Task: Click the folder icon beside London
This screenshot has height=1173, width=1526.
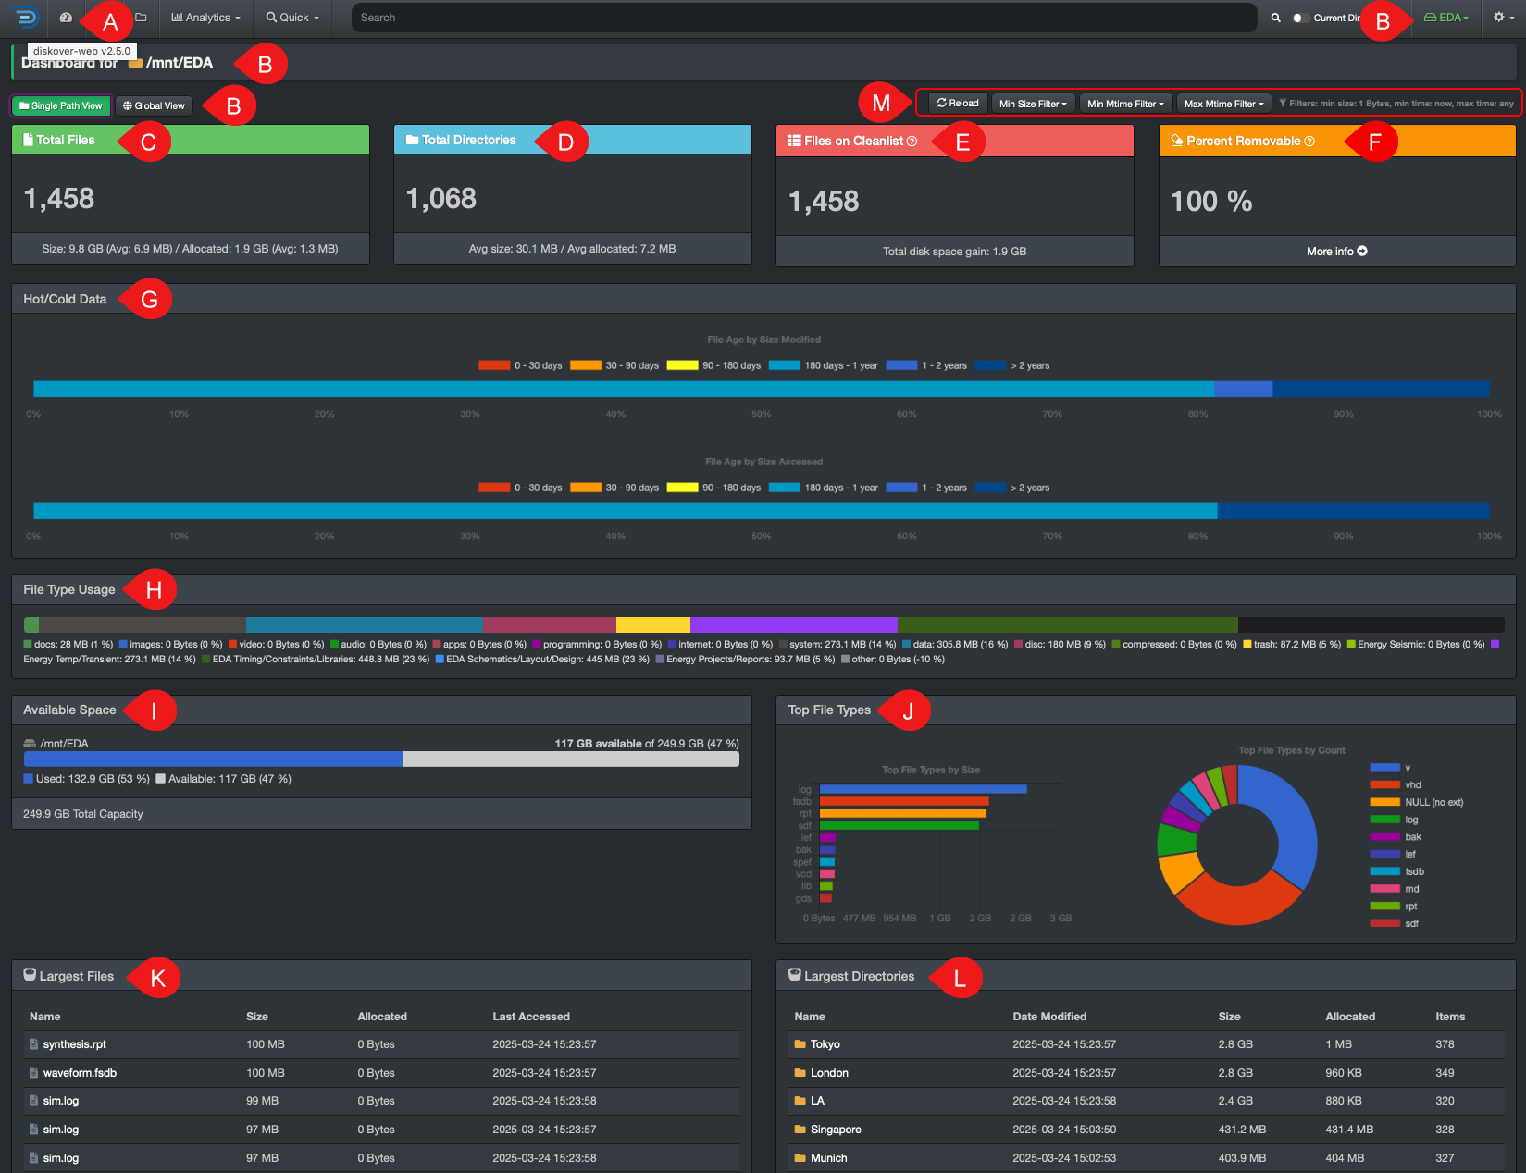Action: (800, 1073)
